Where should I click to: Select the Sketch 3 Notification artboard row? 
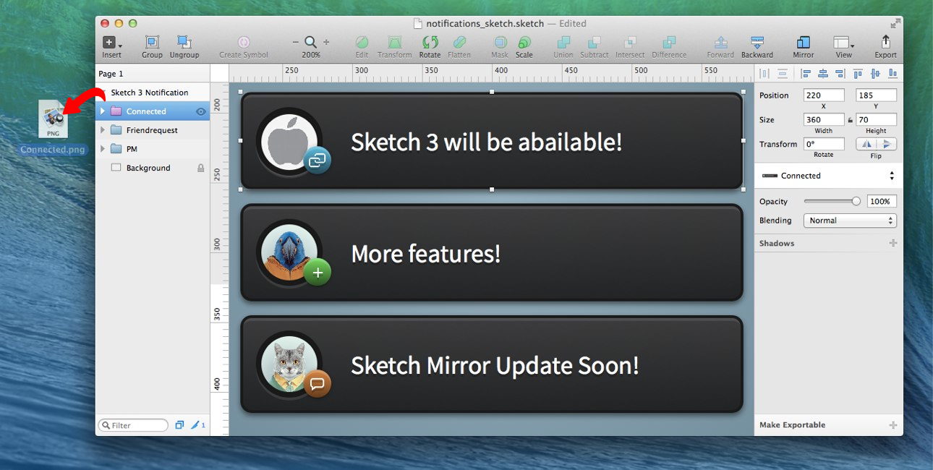tap(153, 93)
